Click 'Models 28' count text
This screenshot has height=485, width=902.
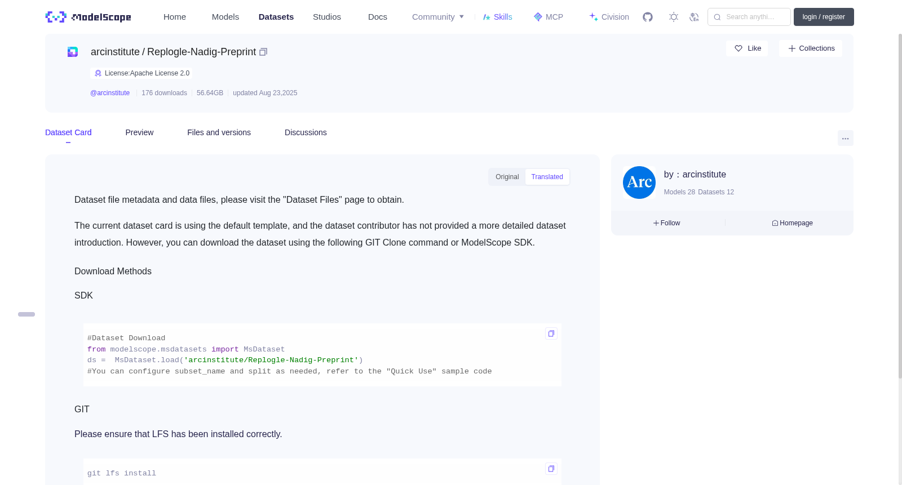679,192
